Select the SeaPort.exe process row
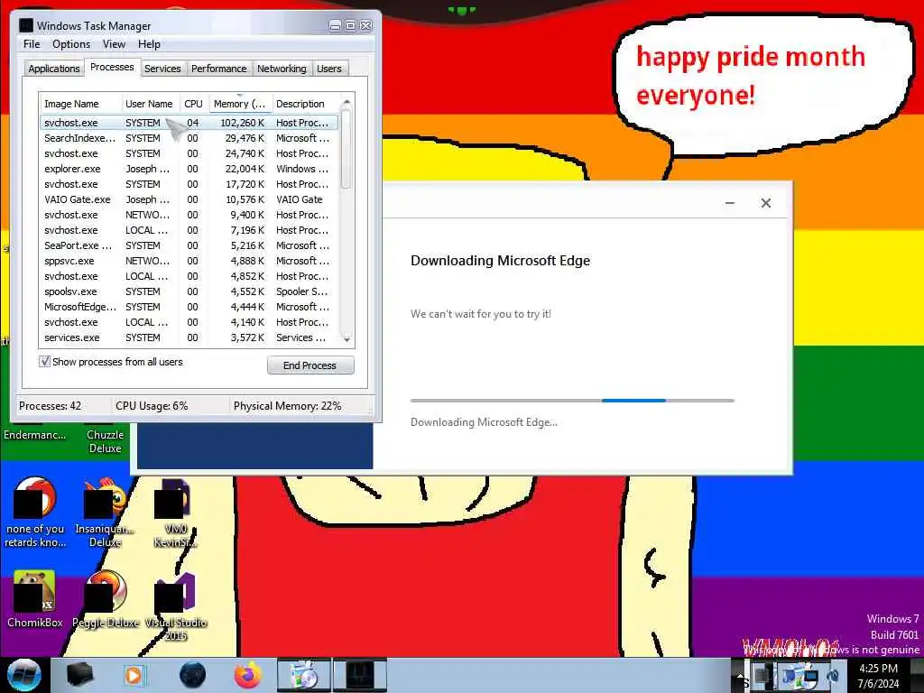924x693 pixels. (x=189, y=245)
